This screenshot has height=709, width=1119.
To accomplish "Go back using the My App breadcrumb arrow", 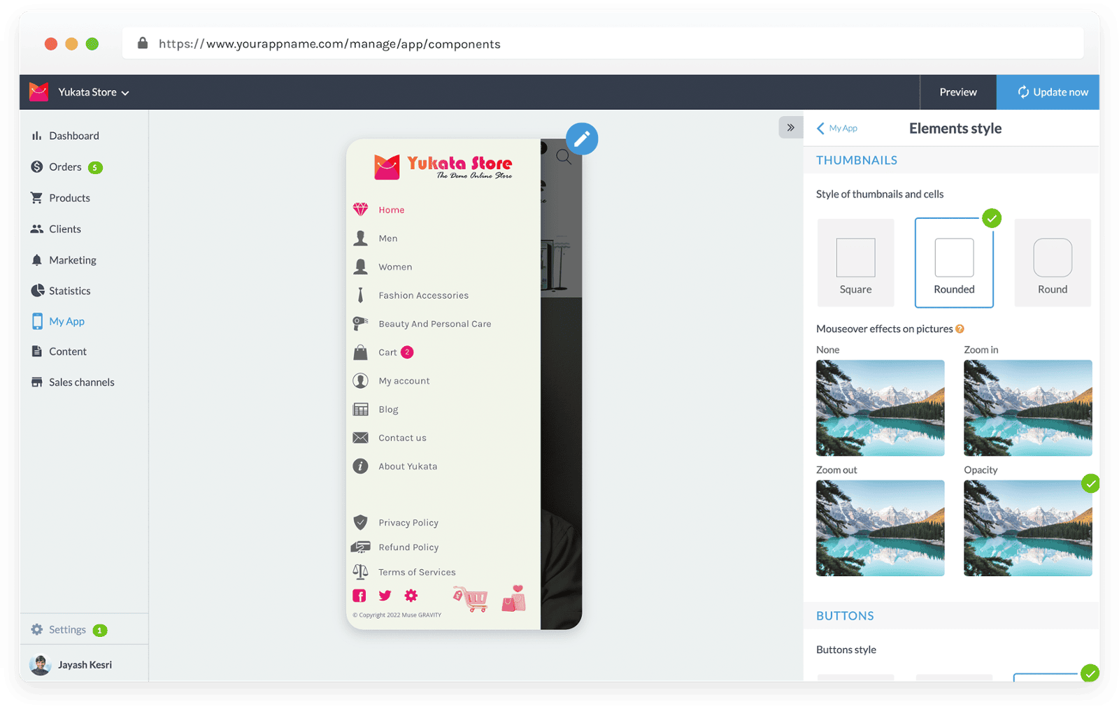I will point(820,128).
